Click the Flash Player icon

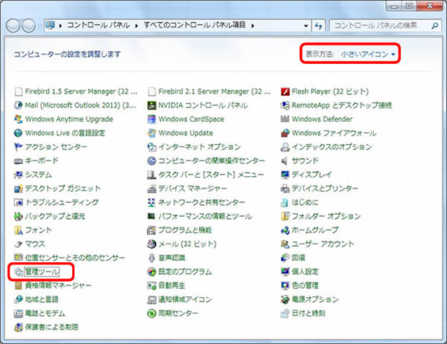[285, 91]
